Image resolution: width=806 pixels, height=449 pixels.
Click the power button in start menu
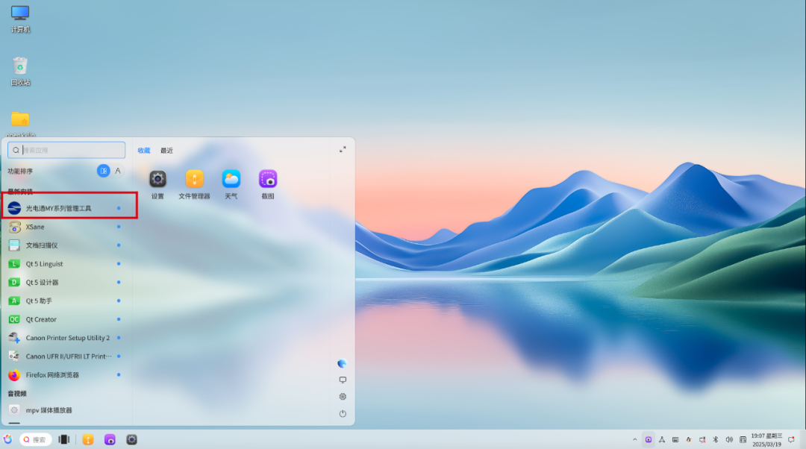(x=343, y=413)
